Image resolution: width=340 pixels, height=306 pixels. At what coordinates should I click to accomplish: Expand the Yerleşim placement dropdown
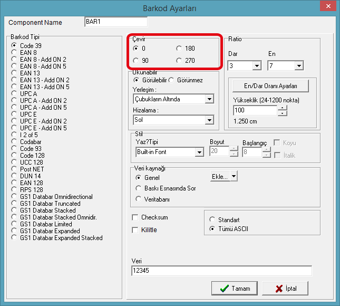[x=209, y=99]
